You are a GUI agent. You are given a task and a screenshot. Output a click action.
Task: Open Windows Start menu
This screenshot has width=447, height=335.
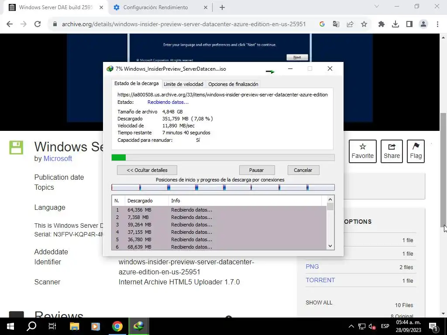[10, 326]
